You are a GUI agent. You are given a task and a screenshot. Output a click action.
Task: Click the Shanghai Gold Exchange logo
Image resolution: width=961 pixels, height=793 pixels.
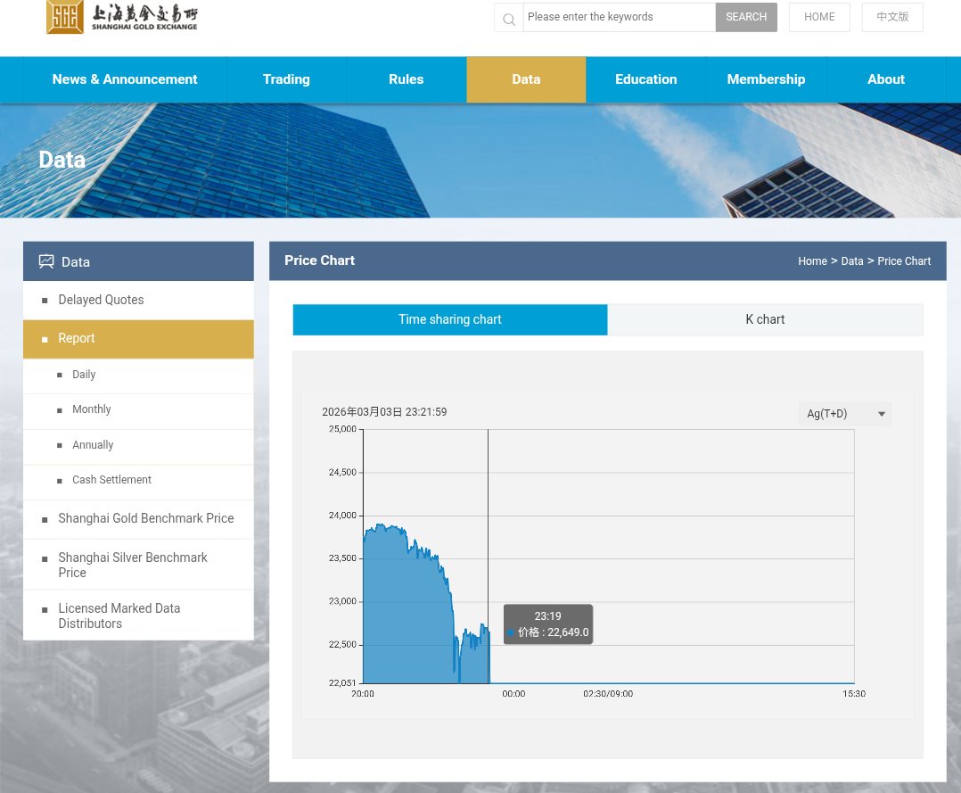122,16
